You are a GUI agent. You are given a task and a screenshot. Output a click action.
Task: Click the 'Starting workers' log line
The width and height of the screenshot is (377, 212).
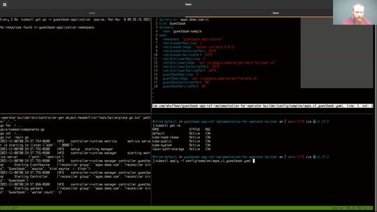(75, 188)
